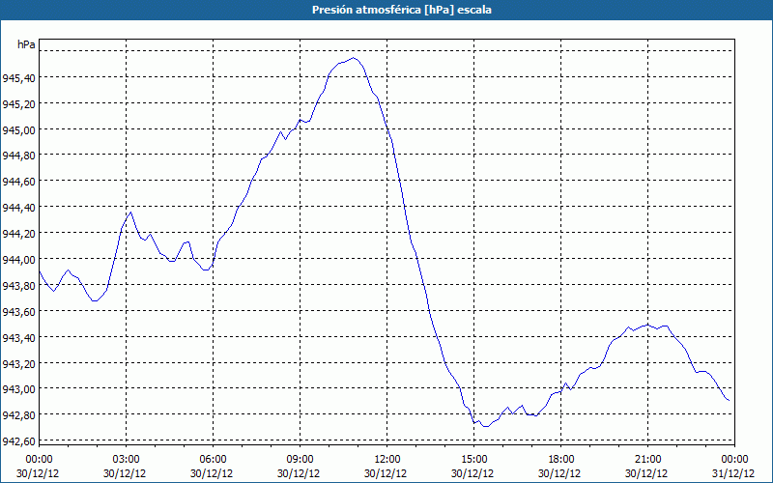This screenshot has width=773, height=483.
Task: Select the 943,20 y-axis value
Action: [18, 363]
